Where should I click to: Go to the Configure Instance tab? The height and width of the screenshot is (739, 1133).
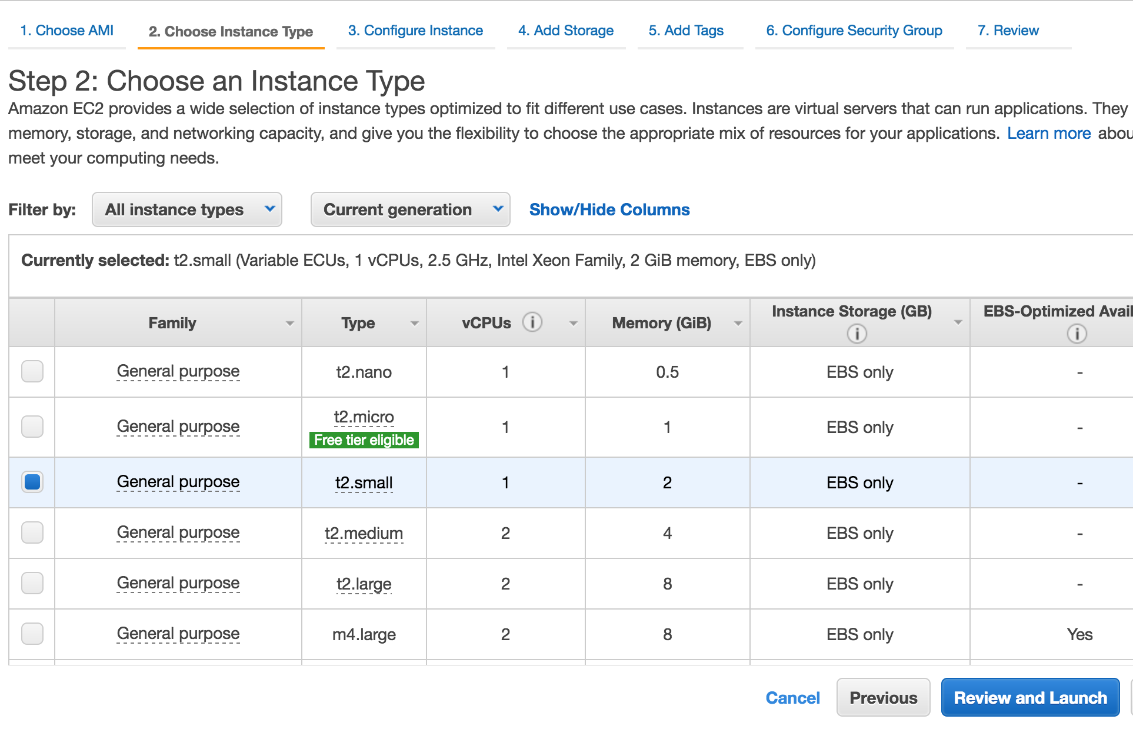(x=415, y=31)
